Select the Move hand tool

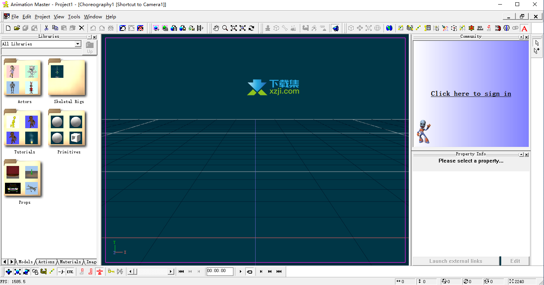pos(216,28)
